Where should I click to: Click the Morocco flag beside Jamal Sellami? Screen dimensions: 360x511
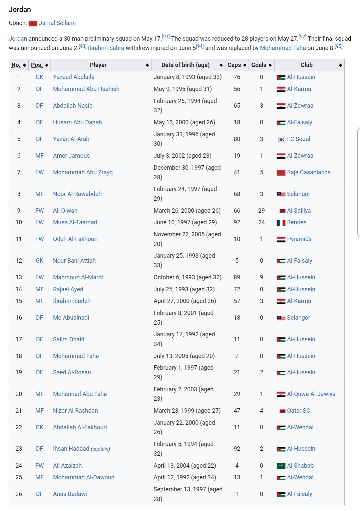33,23
